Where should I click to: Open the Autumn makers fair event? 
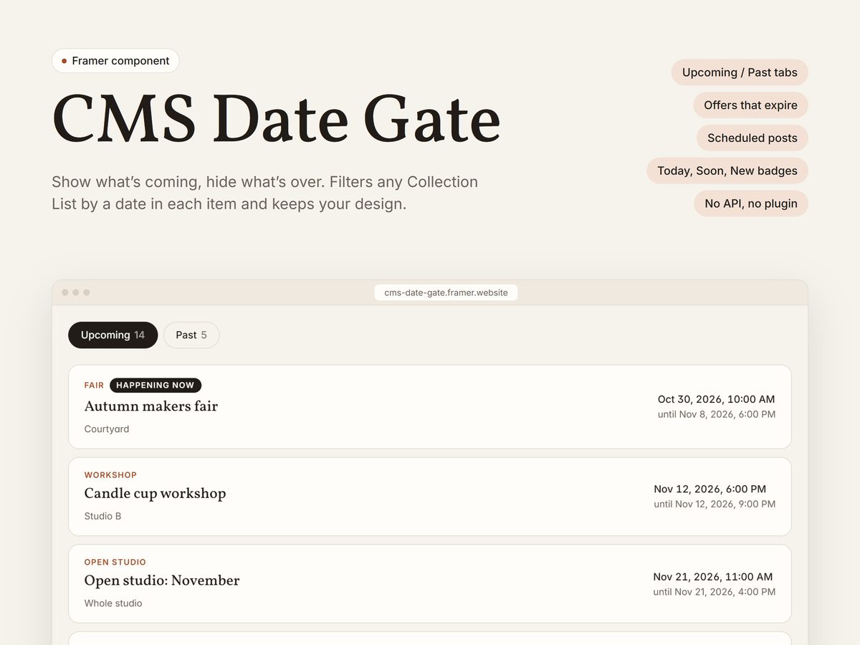[430, 407]
